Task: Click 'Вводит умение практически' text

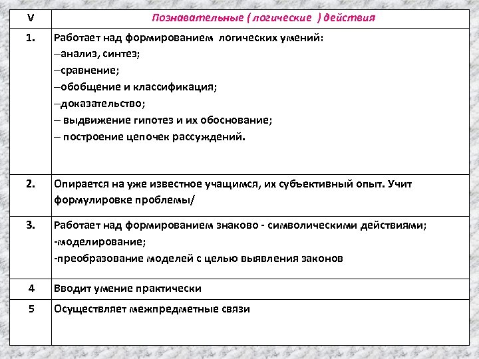Action: 128,289
